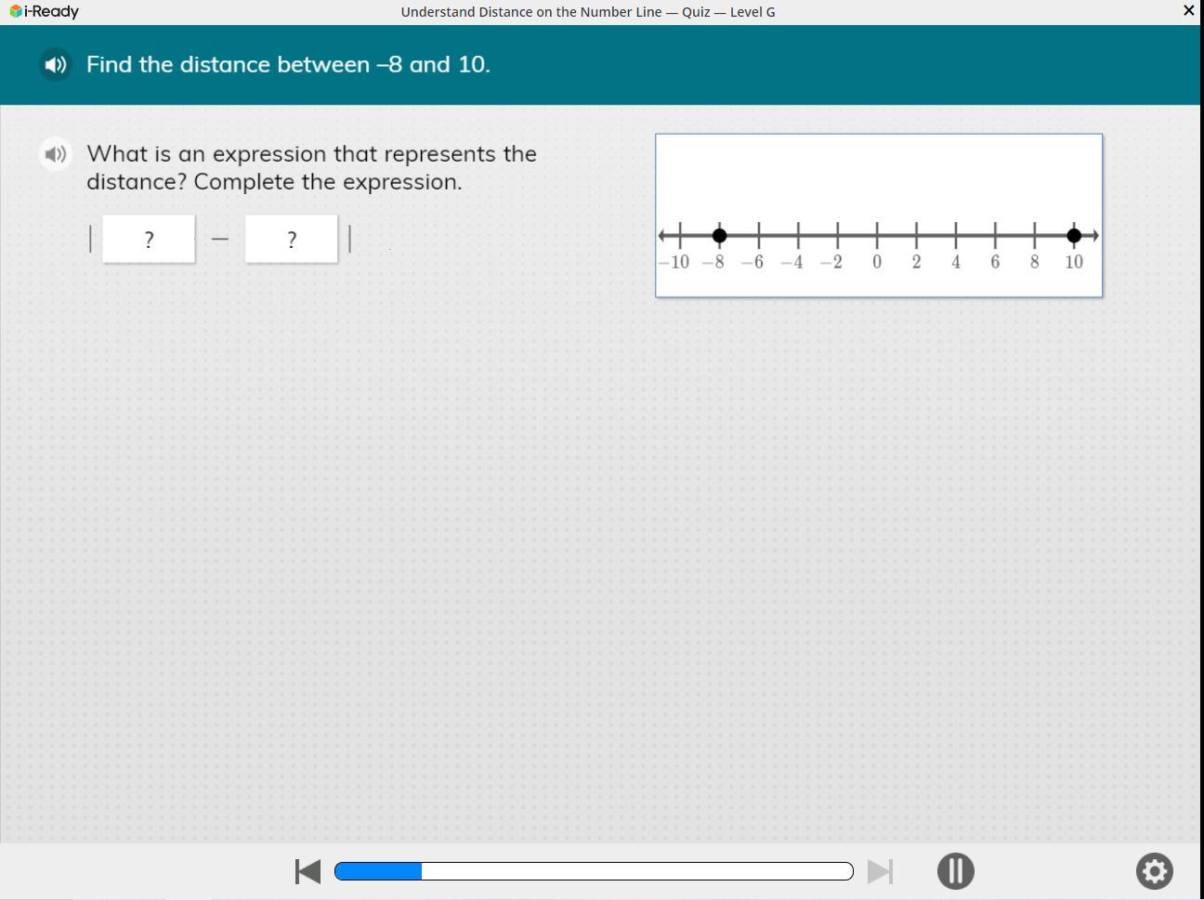The height and width of the screenshot is (900, 1204).
Task: Click the point at -8 on the number line
Action: 719,235
